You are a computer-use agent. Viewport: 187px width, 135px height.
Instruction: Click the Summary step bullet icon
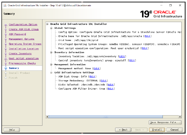(6, 68)
